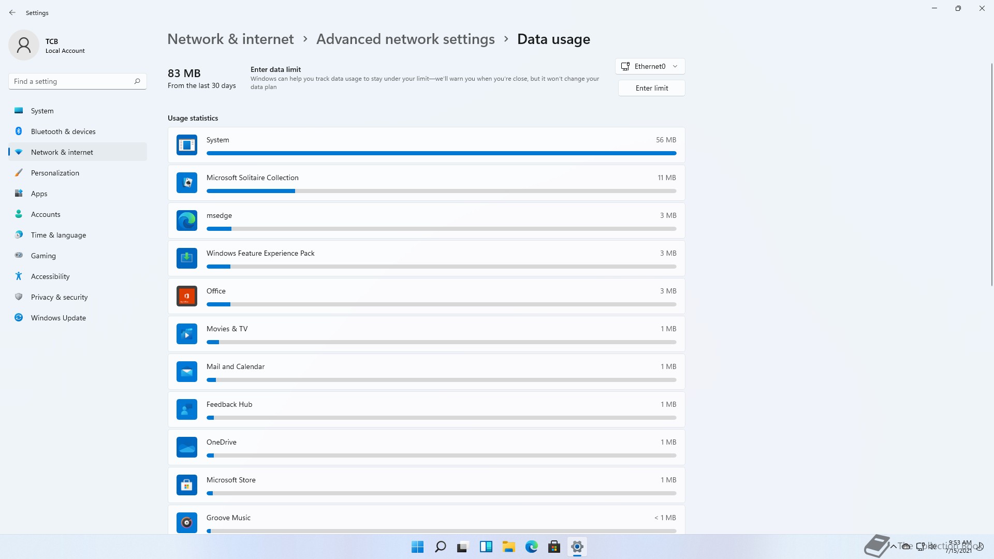Open Gaming settings category
This screenshot has width=994, height=559.
point(78,256)
